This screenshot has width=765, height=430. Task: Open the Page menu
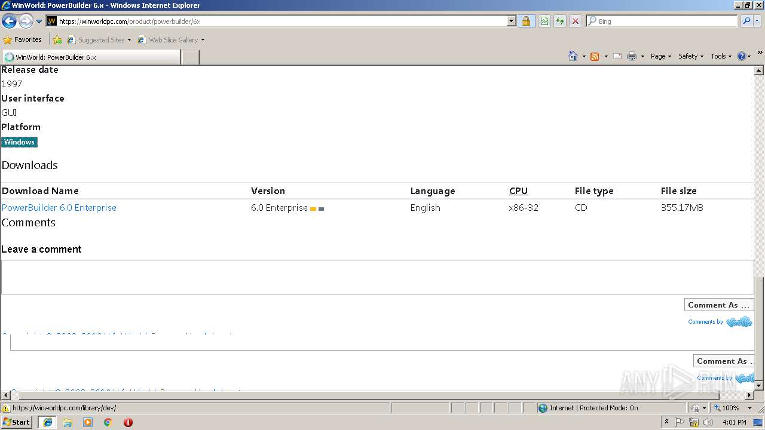pos(660,56)
